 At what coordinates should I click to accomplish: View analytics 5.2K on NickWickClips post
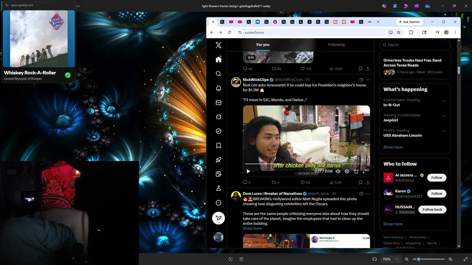(336, 182)
